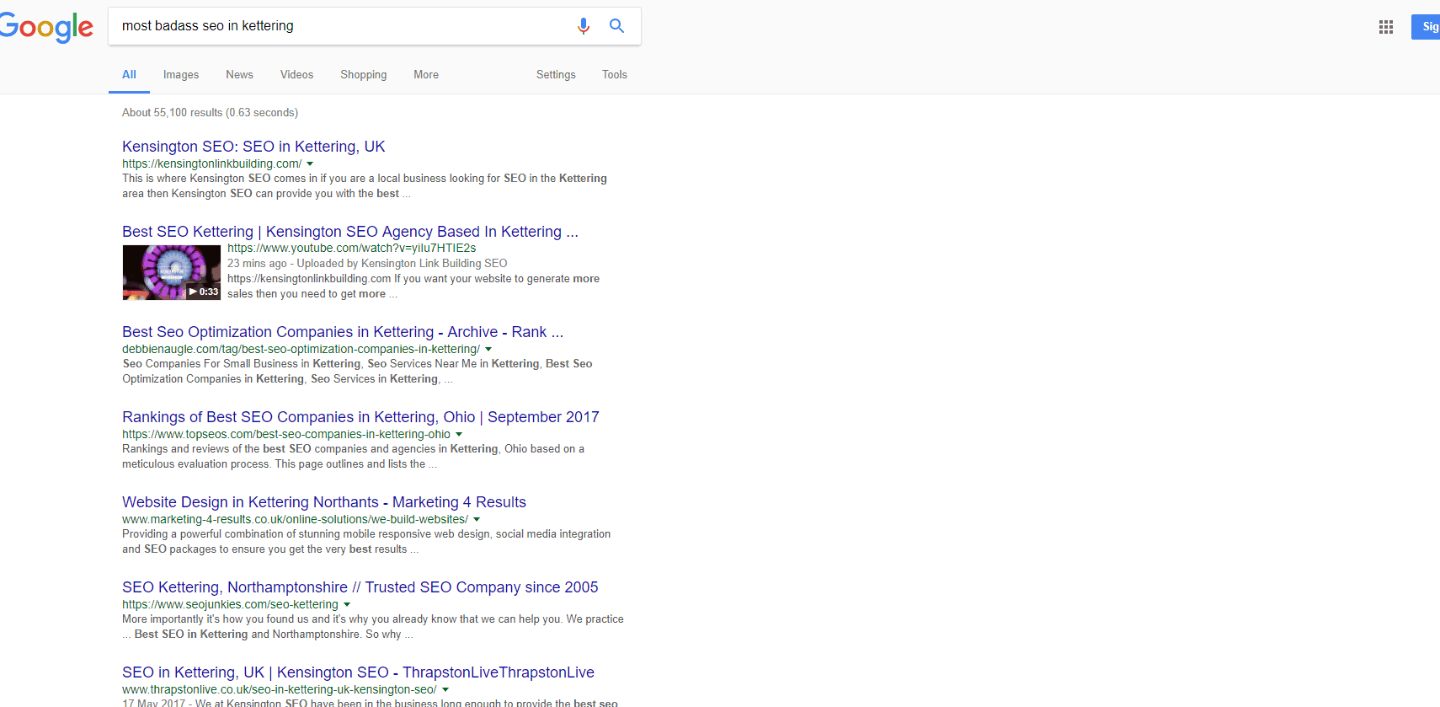Image resolution: width=1440 pixels, height=707 pixels.
Task: Expand dropdown arrow next to topseos.com URL
Action: [459, 435]
